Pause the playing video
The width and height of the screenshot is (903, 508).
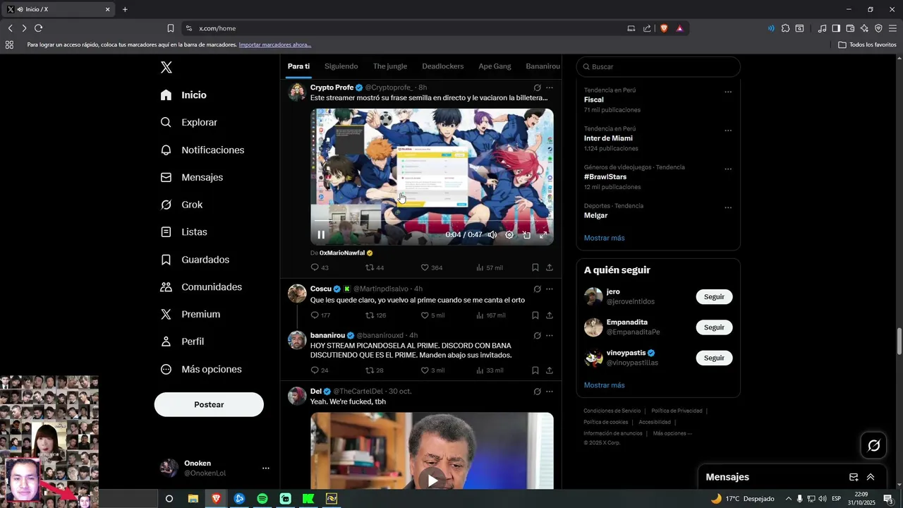tap(321, 235)
